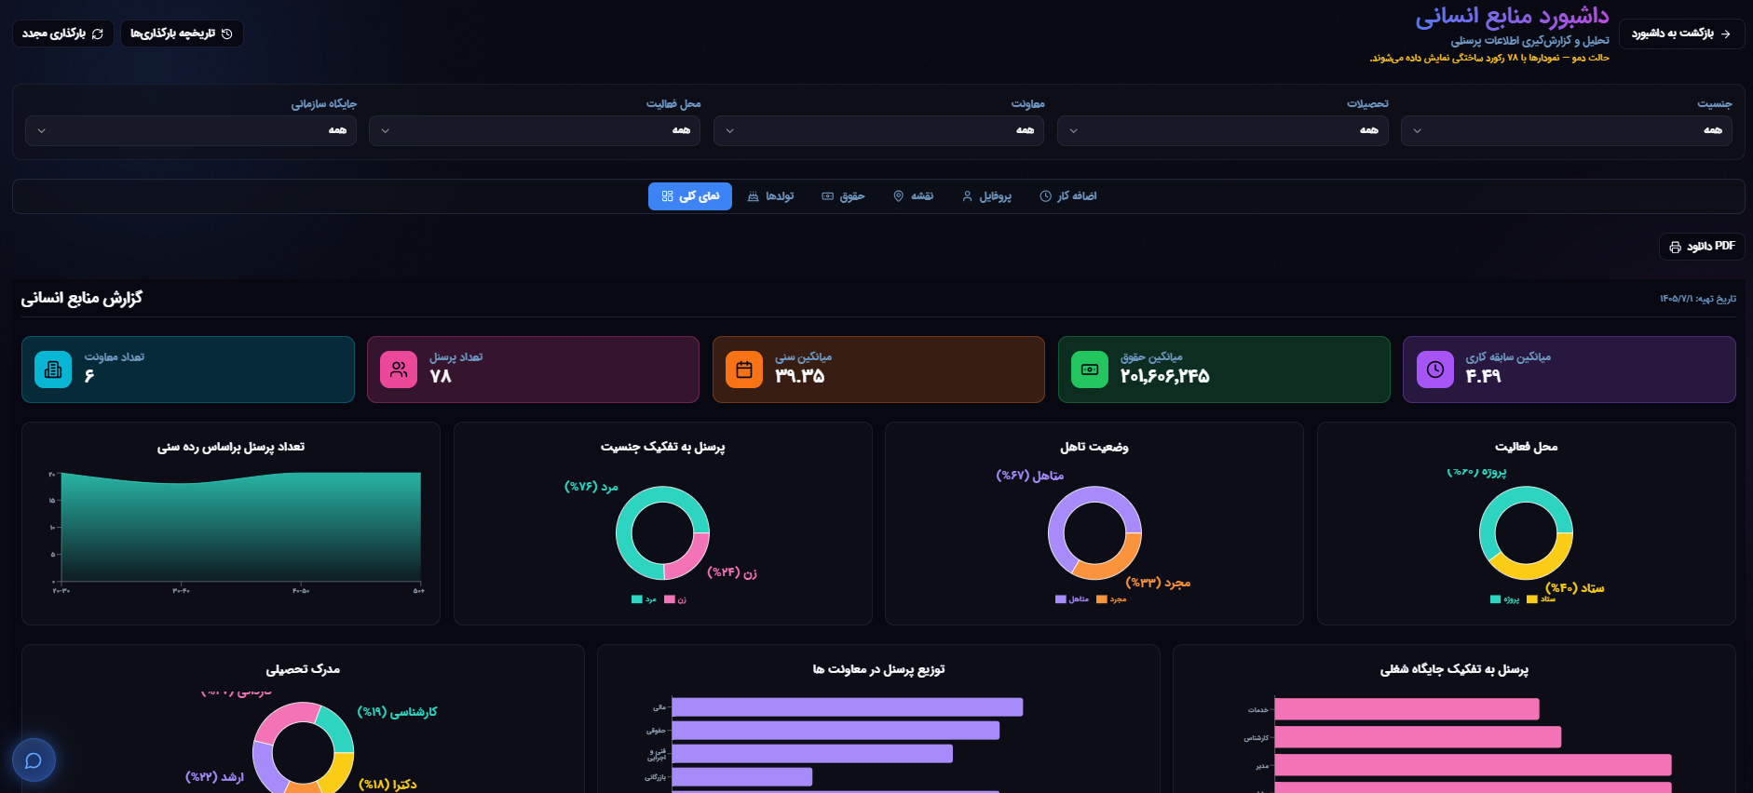Click the مرد legend swatch in gender chart

click(x=637, y=599)
